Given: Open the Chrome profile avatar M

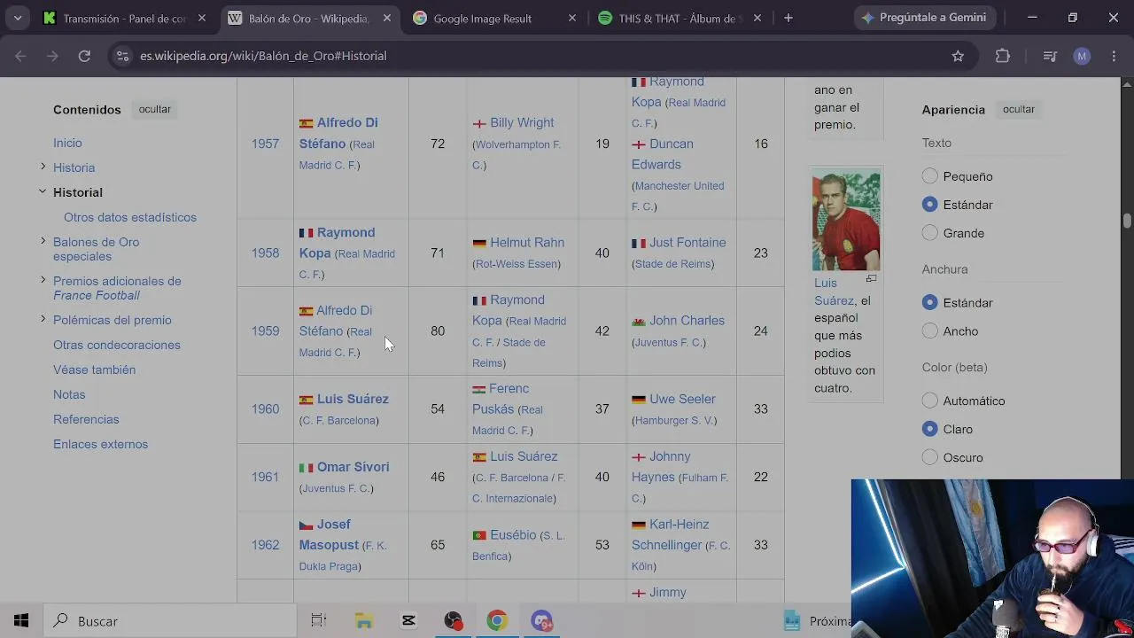Looking at the screenshot, I should tap(1082, 56).
